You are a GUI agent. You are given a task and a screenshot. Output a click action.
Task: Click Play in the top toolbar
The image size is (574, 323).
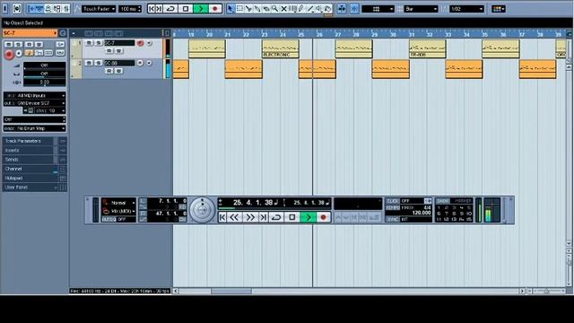point(201,8)
